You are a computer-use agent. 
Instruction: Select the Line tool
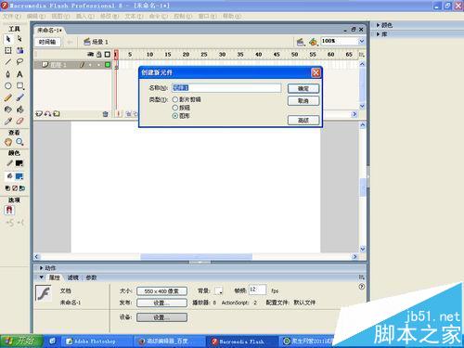pyautogui.click(x=8, y=62)
